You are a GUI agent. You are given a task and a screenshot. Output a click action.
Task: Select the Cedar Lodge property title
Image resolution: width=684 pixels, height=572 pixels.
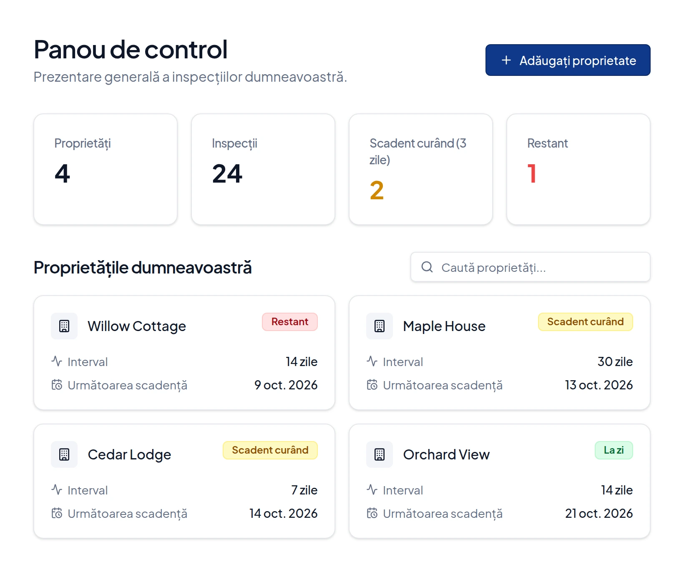(x=129, y=454)
